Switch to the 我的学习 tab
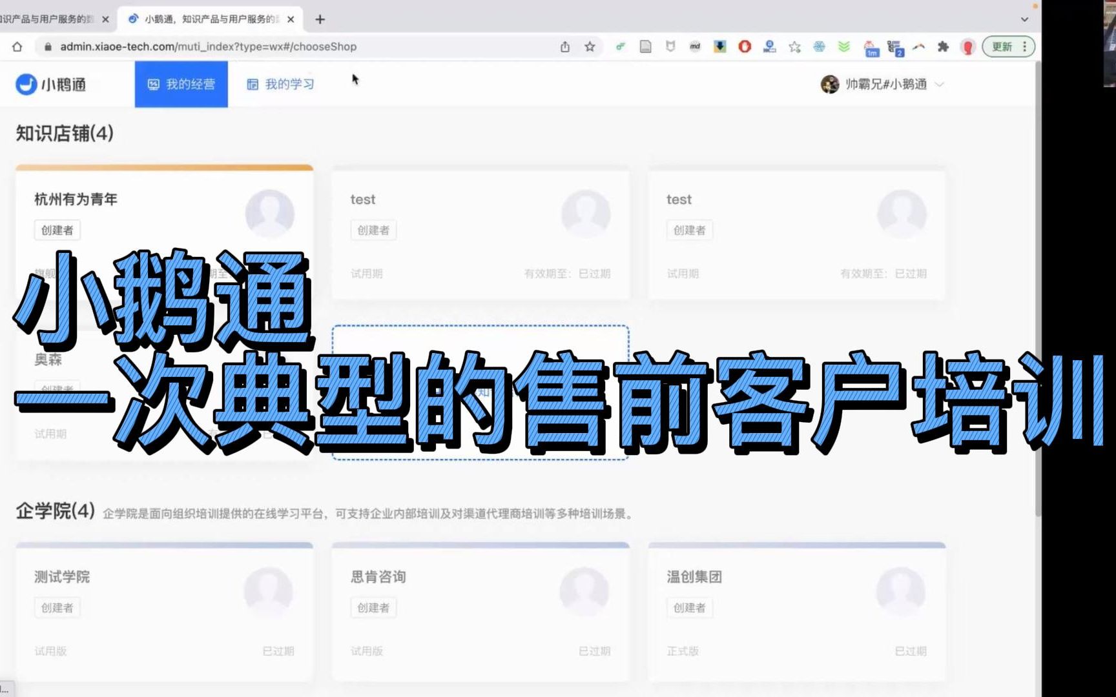The image size is (1116, 697). pyautogui.click(x=280, y=84)
